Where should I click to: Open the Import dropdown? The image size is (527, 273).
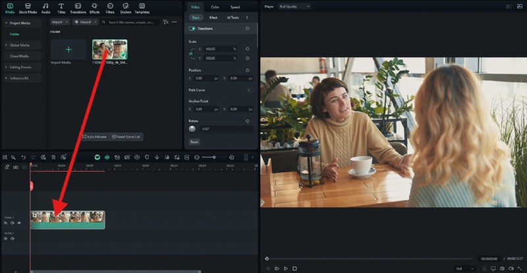60,22
